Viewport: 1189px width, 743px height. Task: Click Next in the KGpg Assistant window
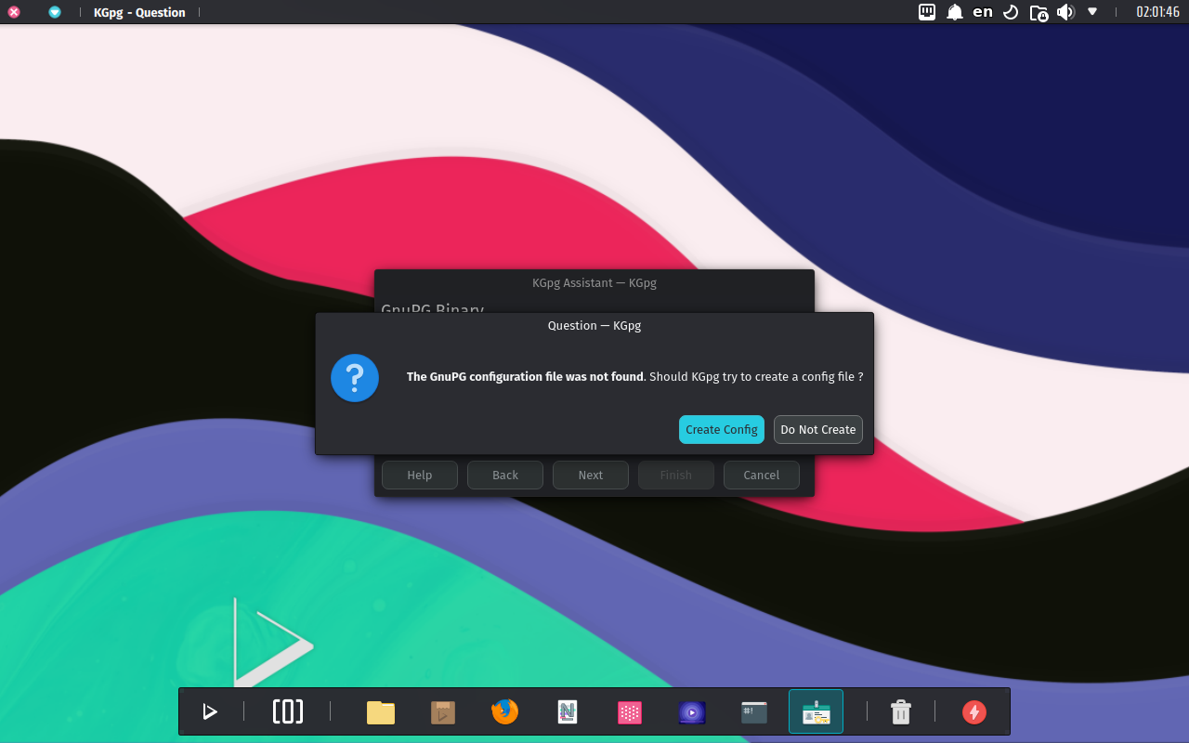click(x=591, y=475)
